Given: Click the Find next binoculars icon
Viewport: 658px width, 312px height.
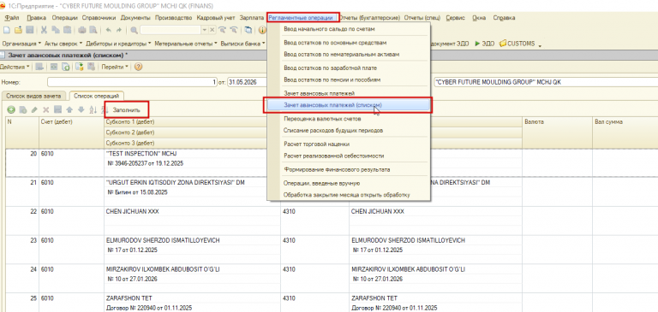Looking at the screenshot, I should [x=223, y=30].
